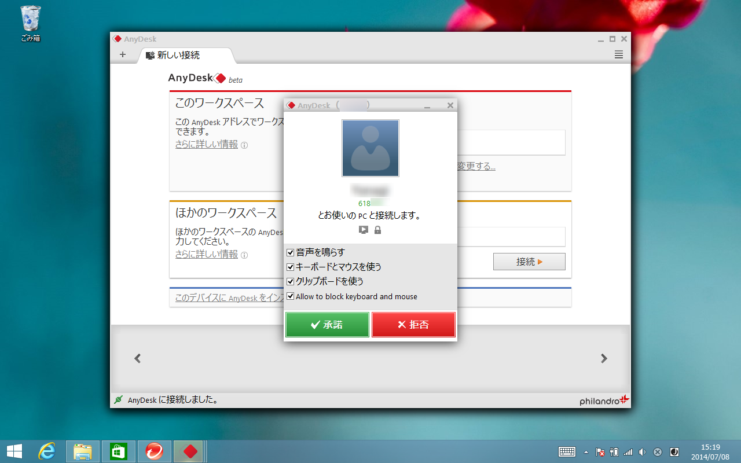The height and width of the screenshot is (463, 741).
Task: Click the right carousel arrow
Action: pyautogui.click(x=604, y=358)
